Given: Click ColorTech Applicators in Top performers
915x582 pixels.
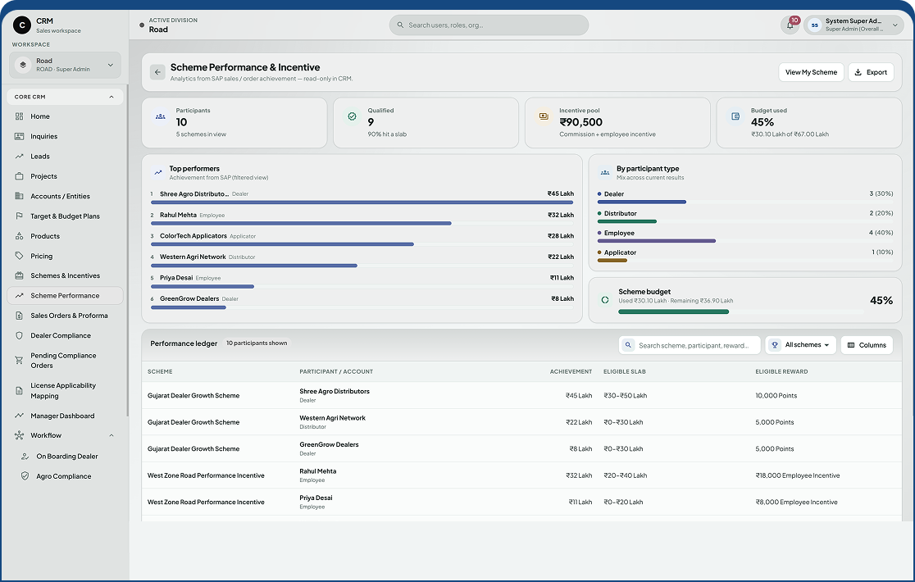Looking at the screenshot, I should [193, 235].
